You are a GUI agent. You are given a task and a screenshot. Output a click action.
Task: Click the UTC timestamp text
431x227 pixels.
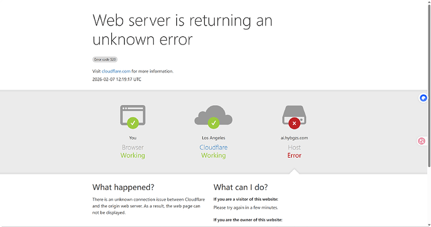click(x=117, y=79)
